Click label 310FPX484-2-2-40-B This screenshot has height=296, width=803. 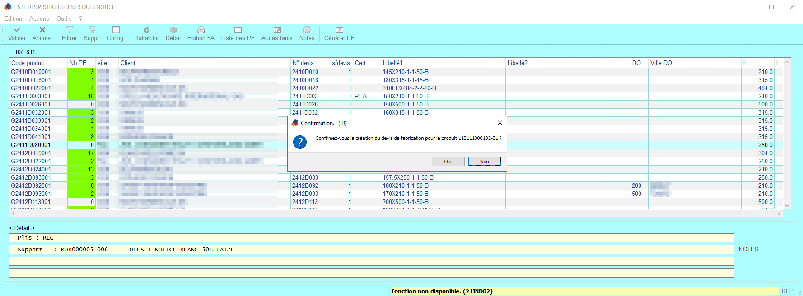click(410, 88)
